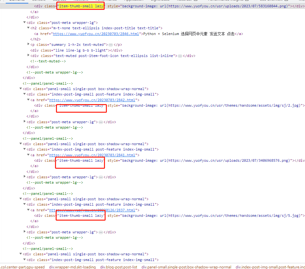Click ellipsis badge in post-item-foot-icon div
Viewport: 305px width, 269px height.
(x=180, y=56)
